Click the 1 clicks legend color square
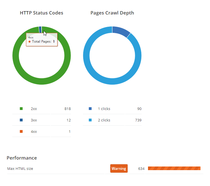 tap(90, 109)
